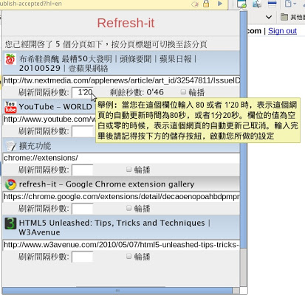The image size is (305, 295).
Task: Switch to refresh-it Google Chrome extension gallery tab
Action: (x=106, y=184)
